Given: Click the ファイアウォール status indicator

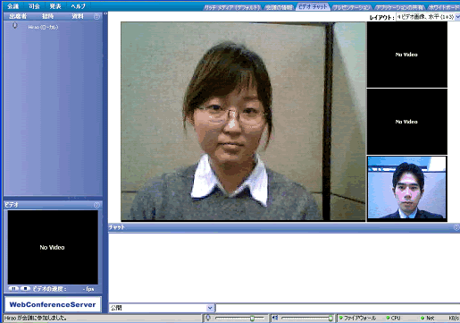Looking at the screenshot, I should coord(358,319).
